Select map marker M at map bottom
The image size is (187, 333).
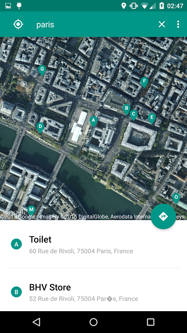click(31, 211)
